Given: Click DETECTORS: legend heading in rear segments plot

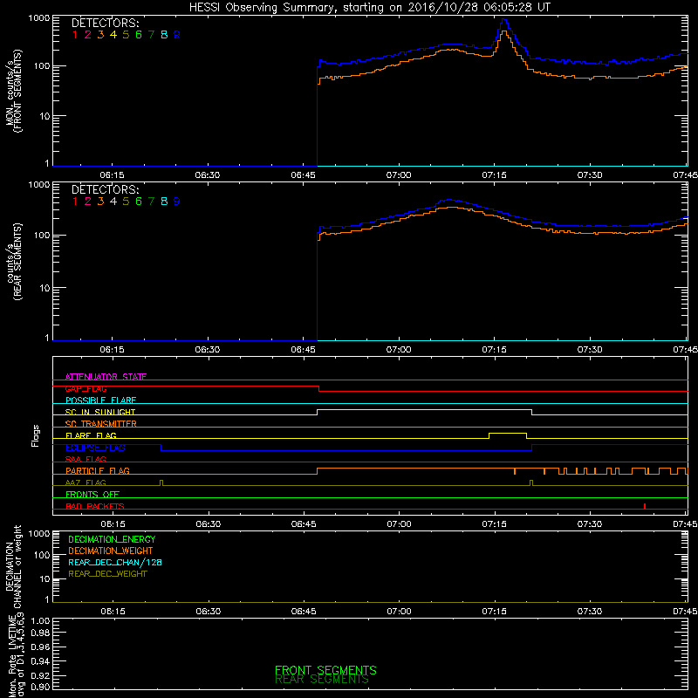Looking at the screenshot, I should pyautogui.click(x=105, y=189).
